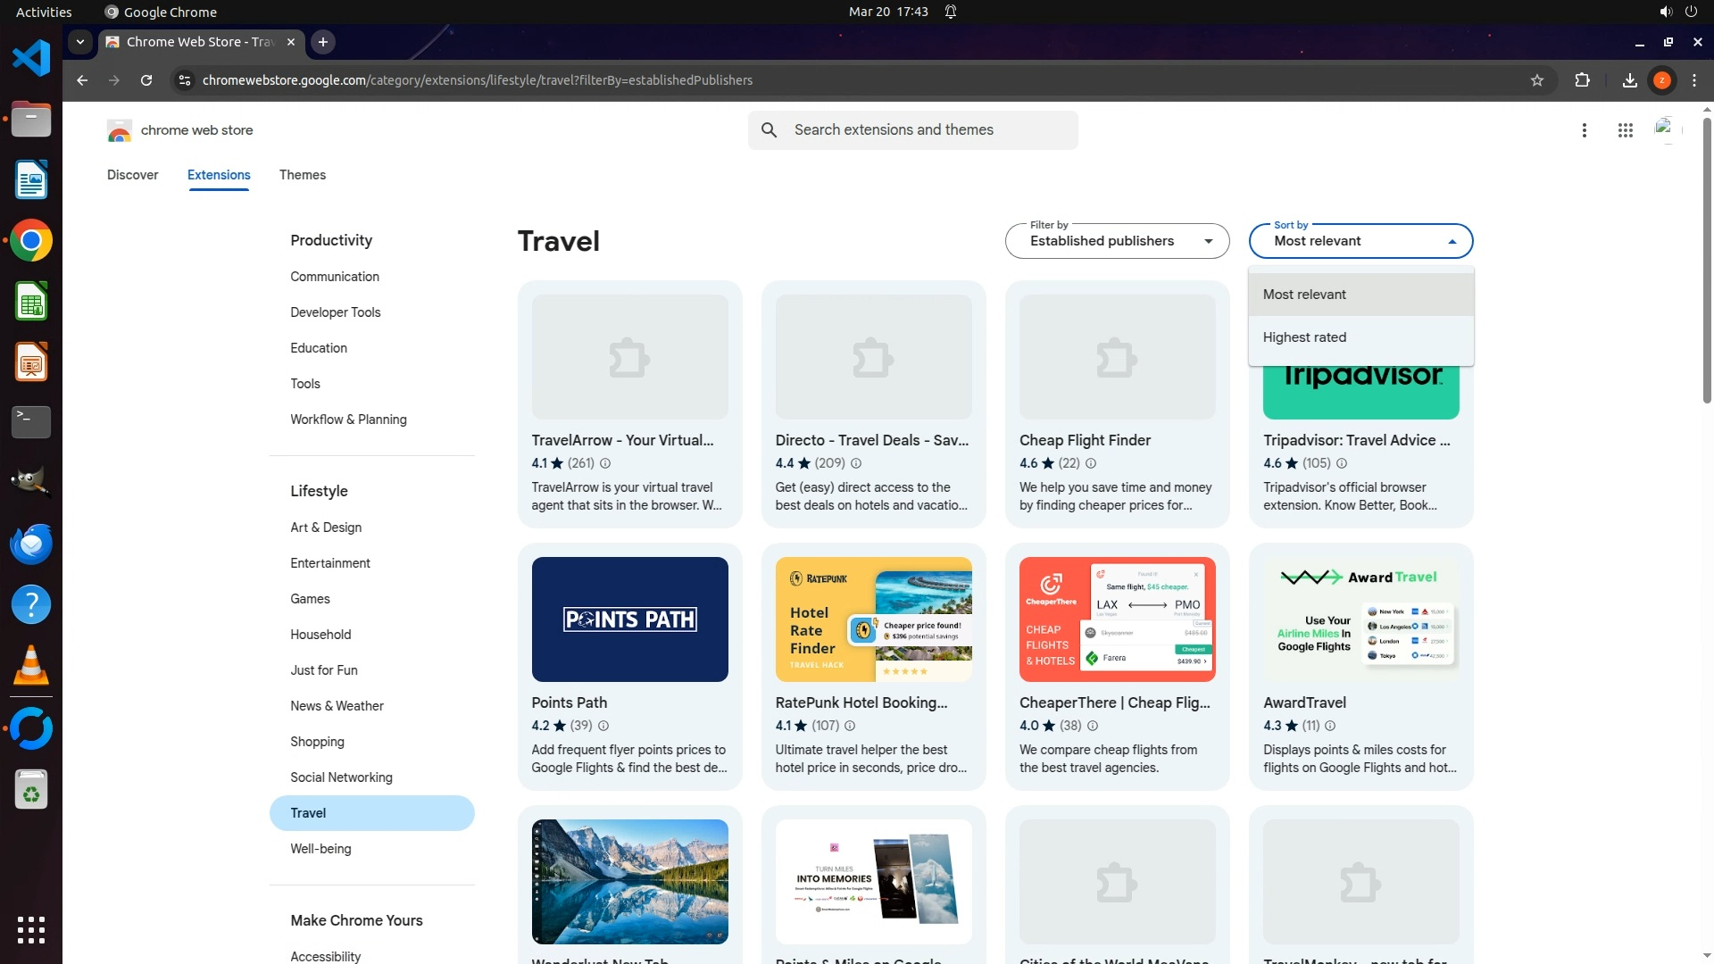1714x964 pixels.
Task: Click the Extensions puzzle icon in toolbar
Action: (x=1582, y=80)
